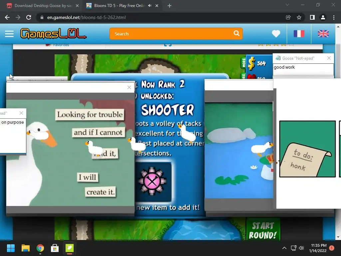The height and width of the screenshot is (256, 341).
Task: Close the 'good work' Goose Not-epad
Action: point(329,58)
